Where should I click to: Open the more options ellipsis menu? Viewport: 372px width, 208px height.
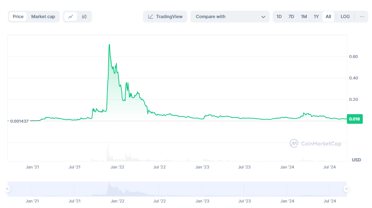point(362,17)
